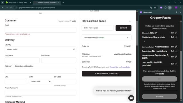Open the browser extensions puzzle icon
Screen dimensions: 183x103
(x=165, y=8)
